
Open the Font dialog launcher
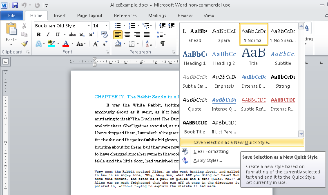107,52
